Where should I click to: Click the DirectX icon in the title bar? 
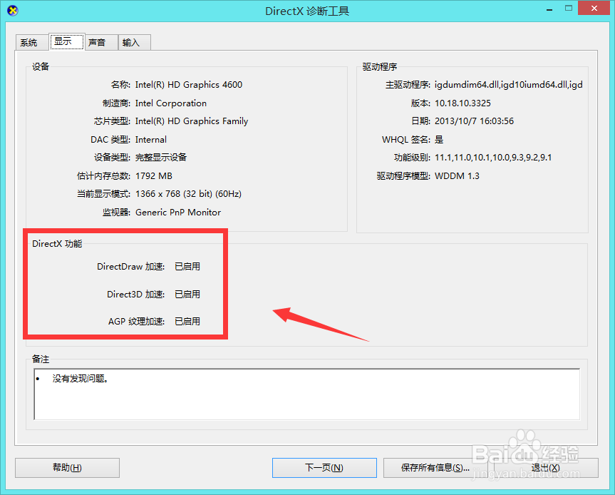tap(14, 9)
